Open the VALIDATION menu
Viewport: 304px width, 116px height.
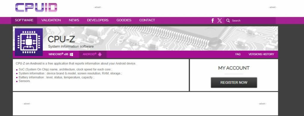coord(51,20)
